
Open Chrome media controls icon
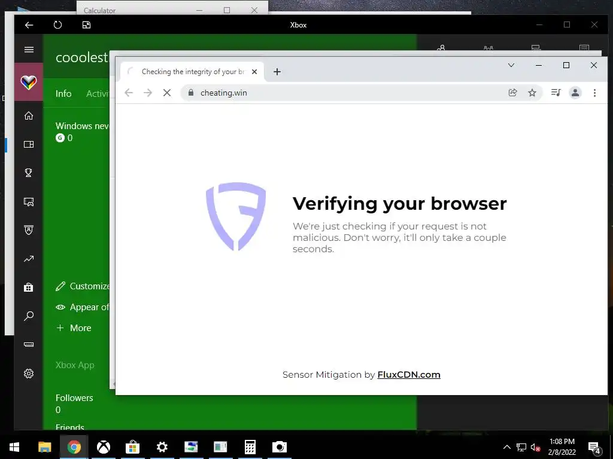coord(556,93)
